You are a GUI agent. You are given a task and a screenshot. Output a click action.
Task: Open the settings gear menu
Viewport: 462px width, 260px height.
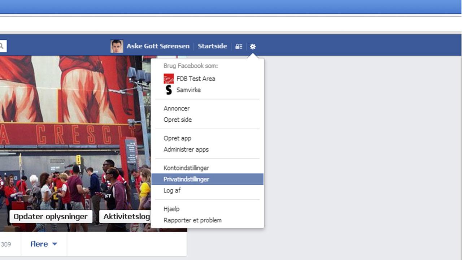[253, 47]
